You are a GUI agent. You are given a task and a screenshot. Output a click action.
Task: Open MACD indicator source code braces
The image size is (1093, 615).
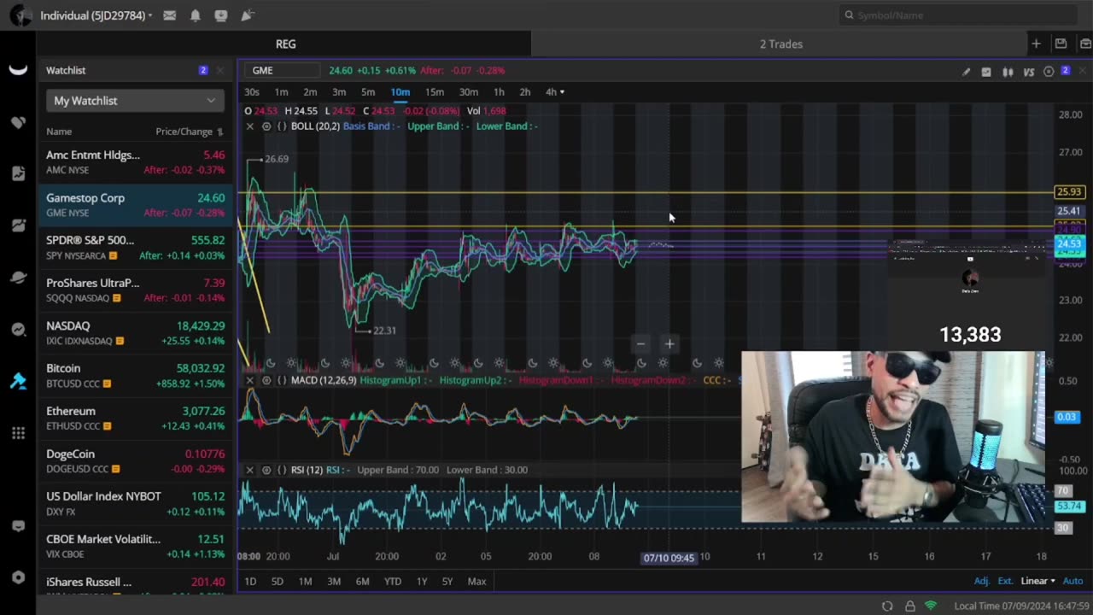click(x=282, y=380)
